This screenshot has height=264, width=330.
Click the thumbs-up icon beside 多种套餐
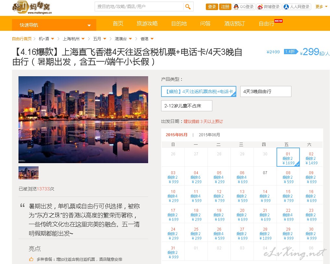(31, 259)
